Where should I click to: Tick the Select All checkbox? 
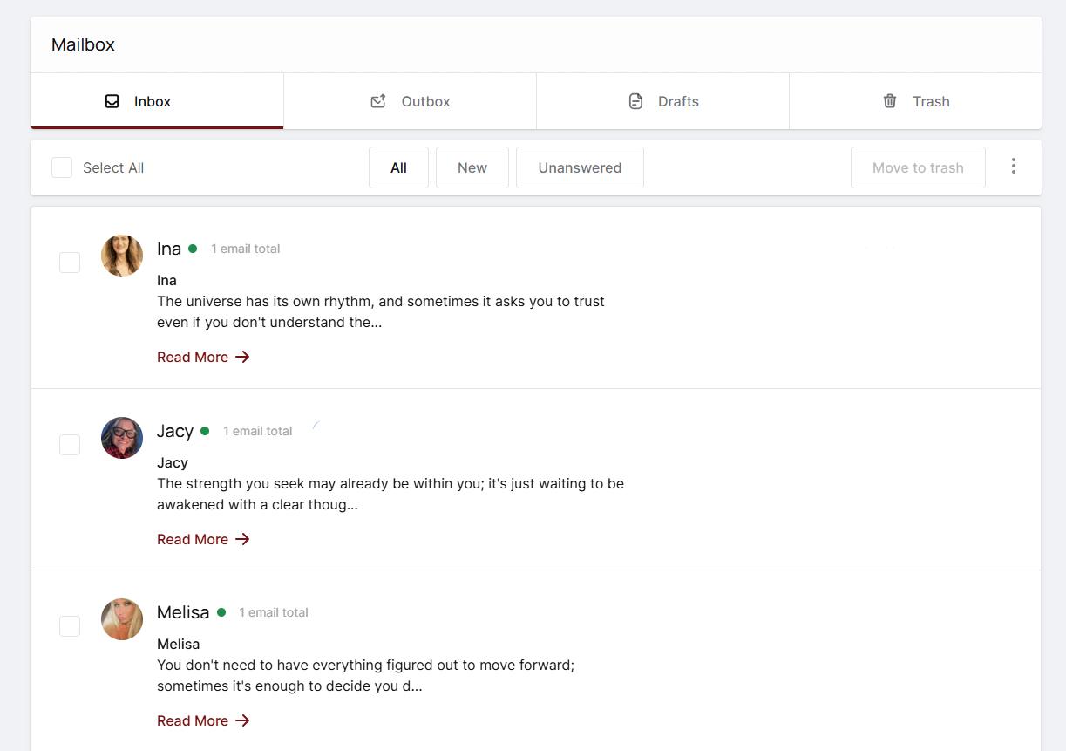pos(62,167)
